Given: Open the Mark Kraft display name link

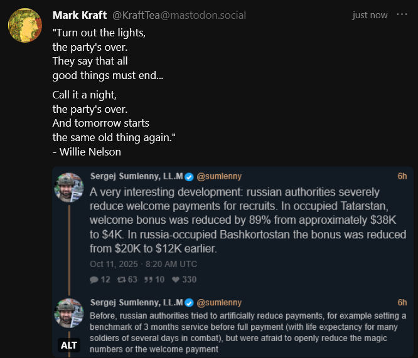Looking at the screenshot, I should pos(80,15).
